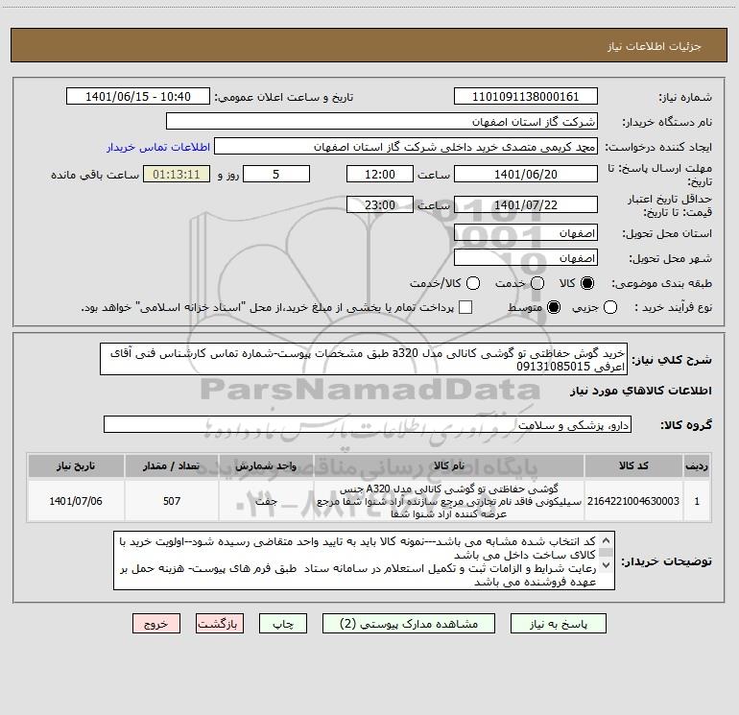Click the response deadline date 1401/06/20
The image size is (739, 715).
[x=526, y=174]
